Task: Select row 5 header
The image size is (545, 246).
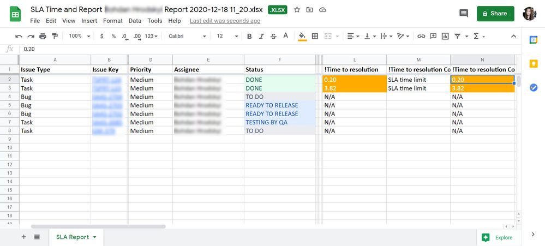Action: tap(9, 105)
